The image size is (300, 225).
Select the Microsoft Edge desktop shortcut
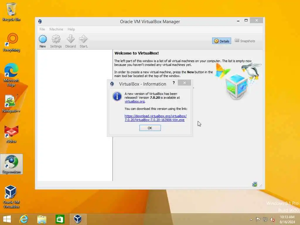coord(11,75)
